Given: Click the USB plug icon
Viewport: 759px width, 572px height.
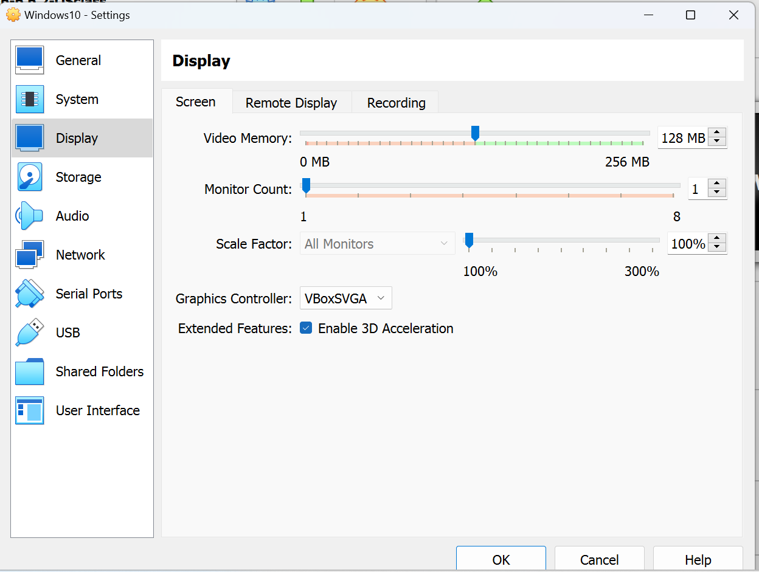Looking at the screenshot, I should (29, 333).
